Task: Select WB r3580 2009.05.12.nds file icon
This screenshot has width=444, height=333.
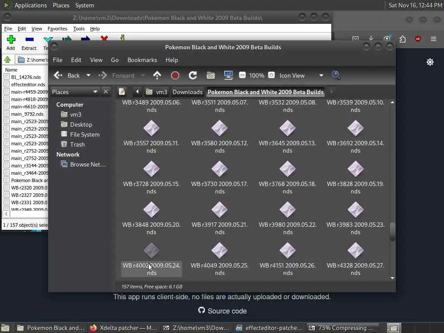Action: pyautogui.click(x=219, y=128)
